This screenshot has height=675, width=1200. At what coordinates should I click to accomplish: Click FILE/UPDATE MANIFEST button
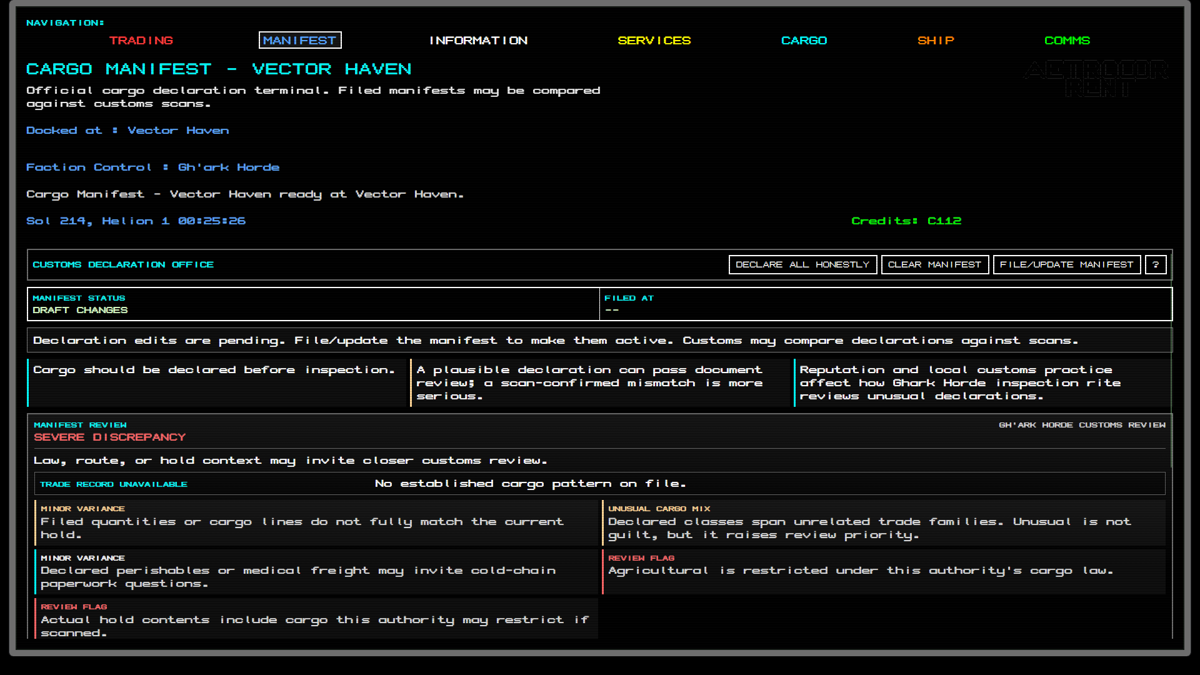pyautogui.click(x=1066, y=264)
